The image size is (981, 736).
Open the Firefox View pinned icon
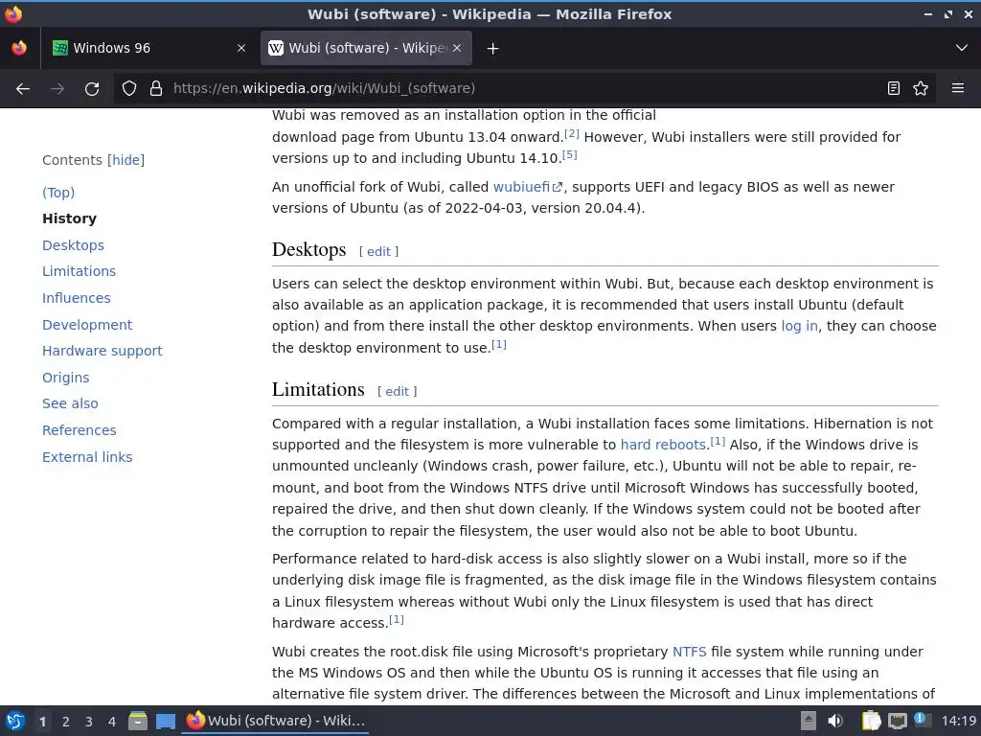19,48
